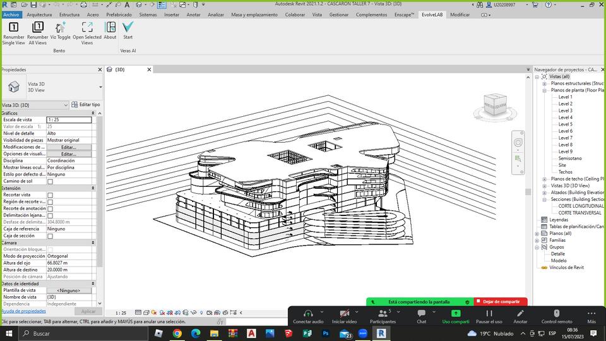Click the Viz Toggle tool

pyautogui.click(x=61, y=31)
